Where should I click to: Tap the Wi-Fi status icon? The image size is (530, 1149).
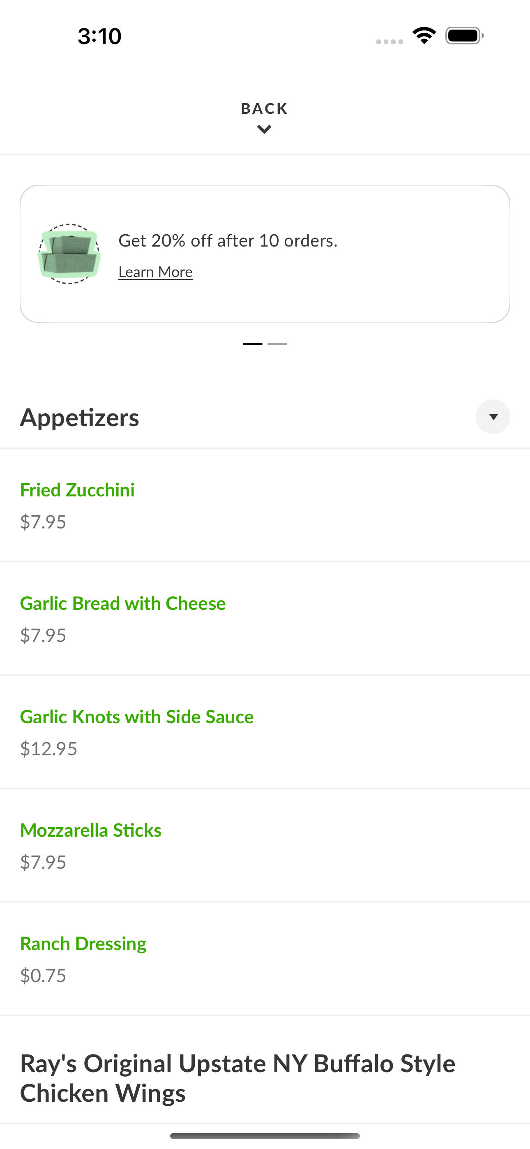pos(424,36)
